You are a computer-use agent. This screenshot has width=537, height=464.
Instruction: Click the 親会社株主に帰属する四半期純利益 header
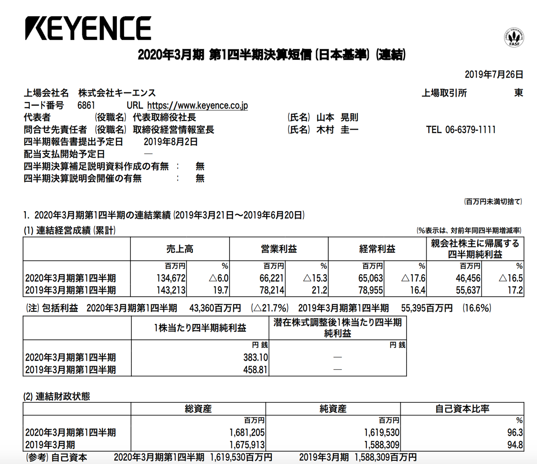(475, 249)
